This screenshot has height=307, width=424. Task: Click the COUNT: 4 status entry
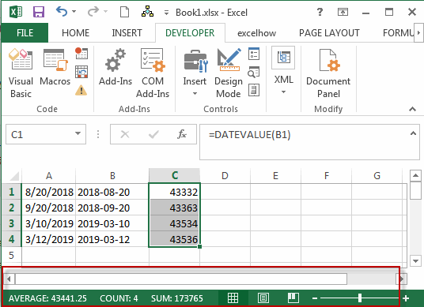click(119, 298)
